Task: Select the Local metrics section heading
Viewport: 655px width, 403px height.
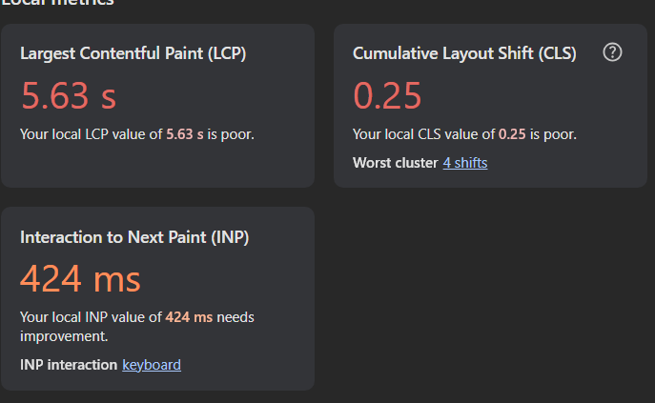Action: coord(57,3)
